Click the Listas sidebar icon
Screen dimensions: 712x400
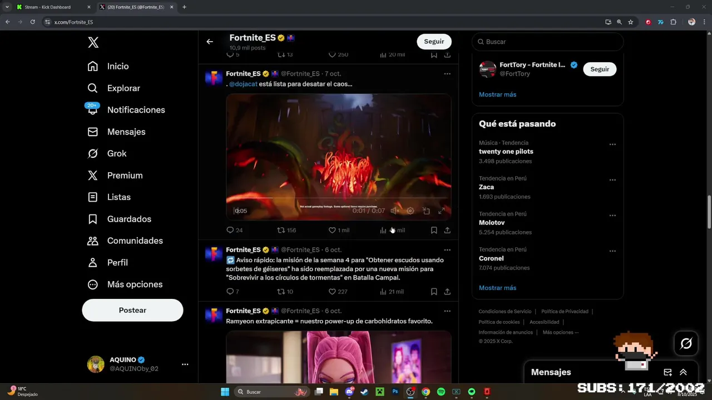click(x=93, y=197)
